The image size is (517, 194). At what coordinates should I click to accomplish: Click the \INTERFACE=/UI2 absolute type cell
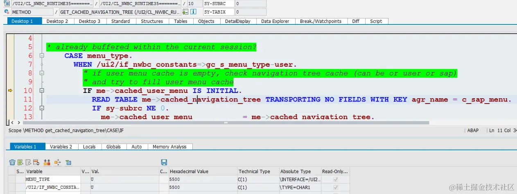click(300, 179)
